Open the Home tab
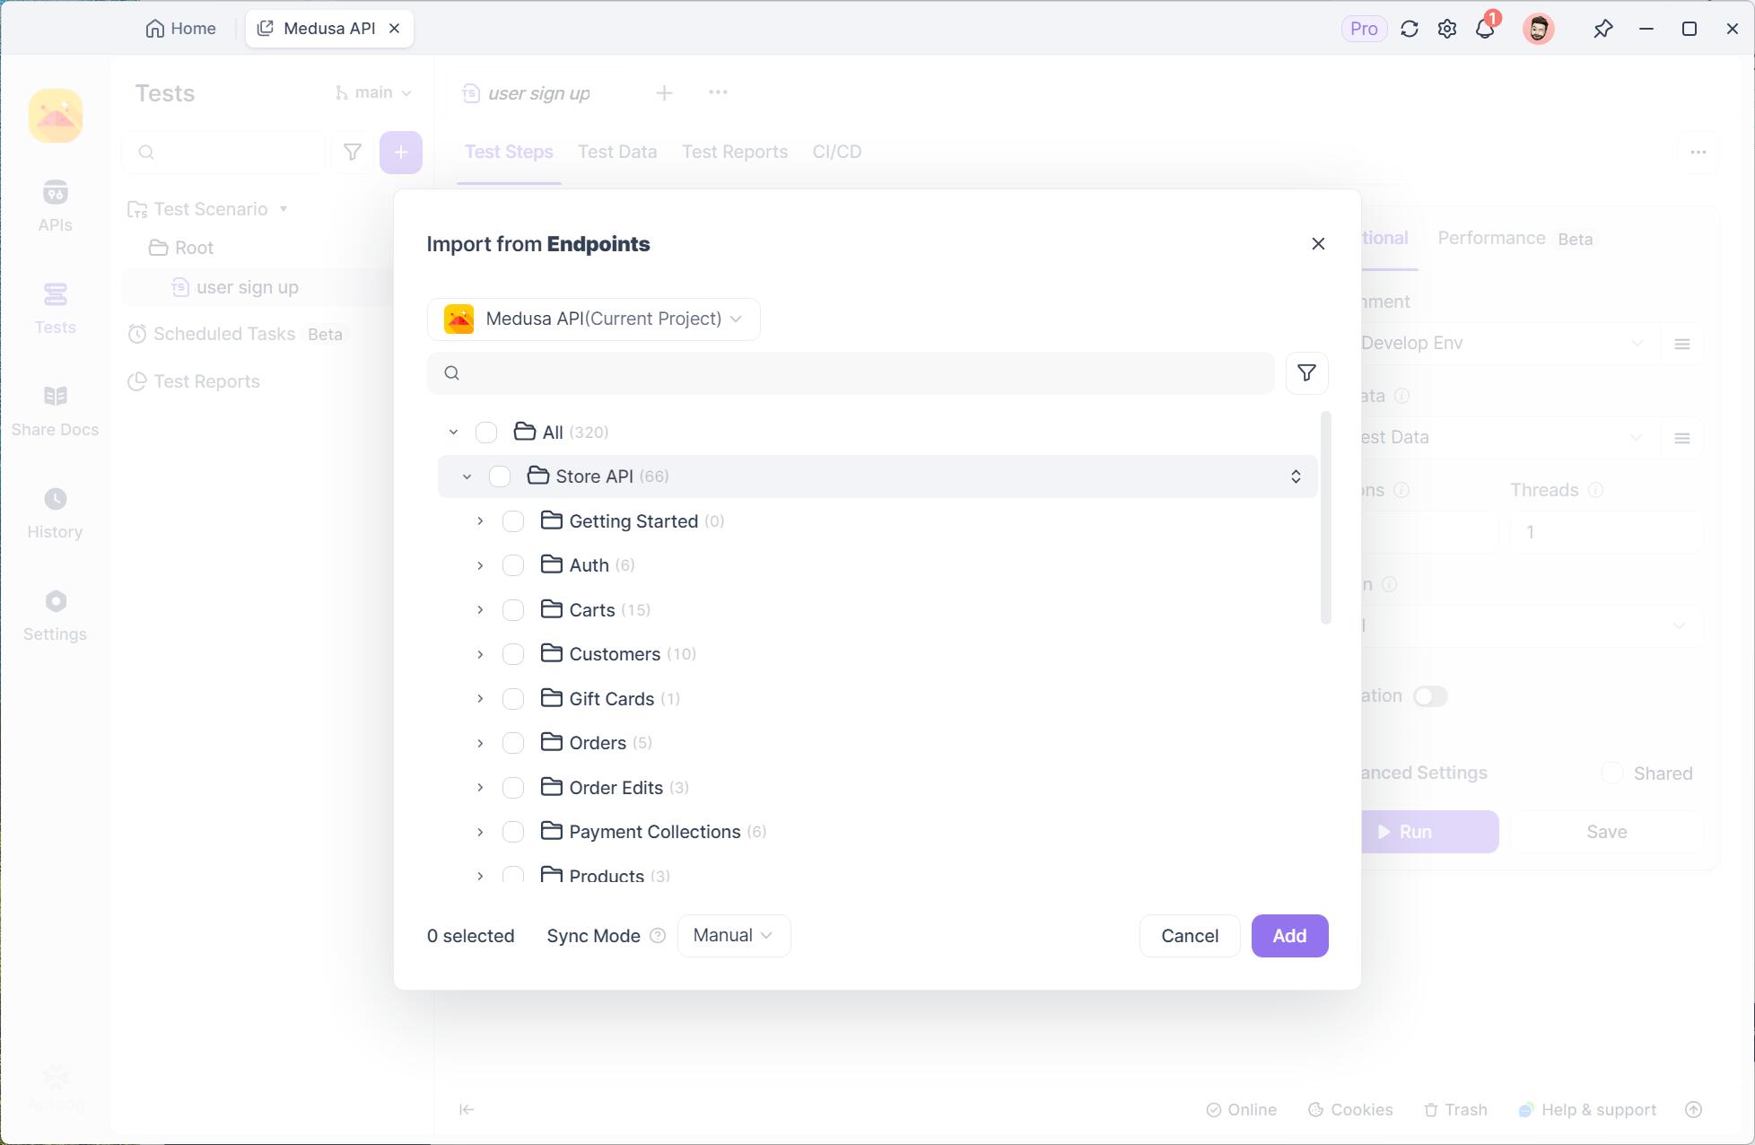The width and height of the screenshot is (1755, 1145). pos(180,29)
